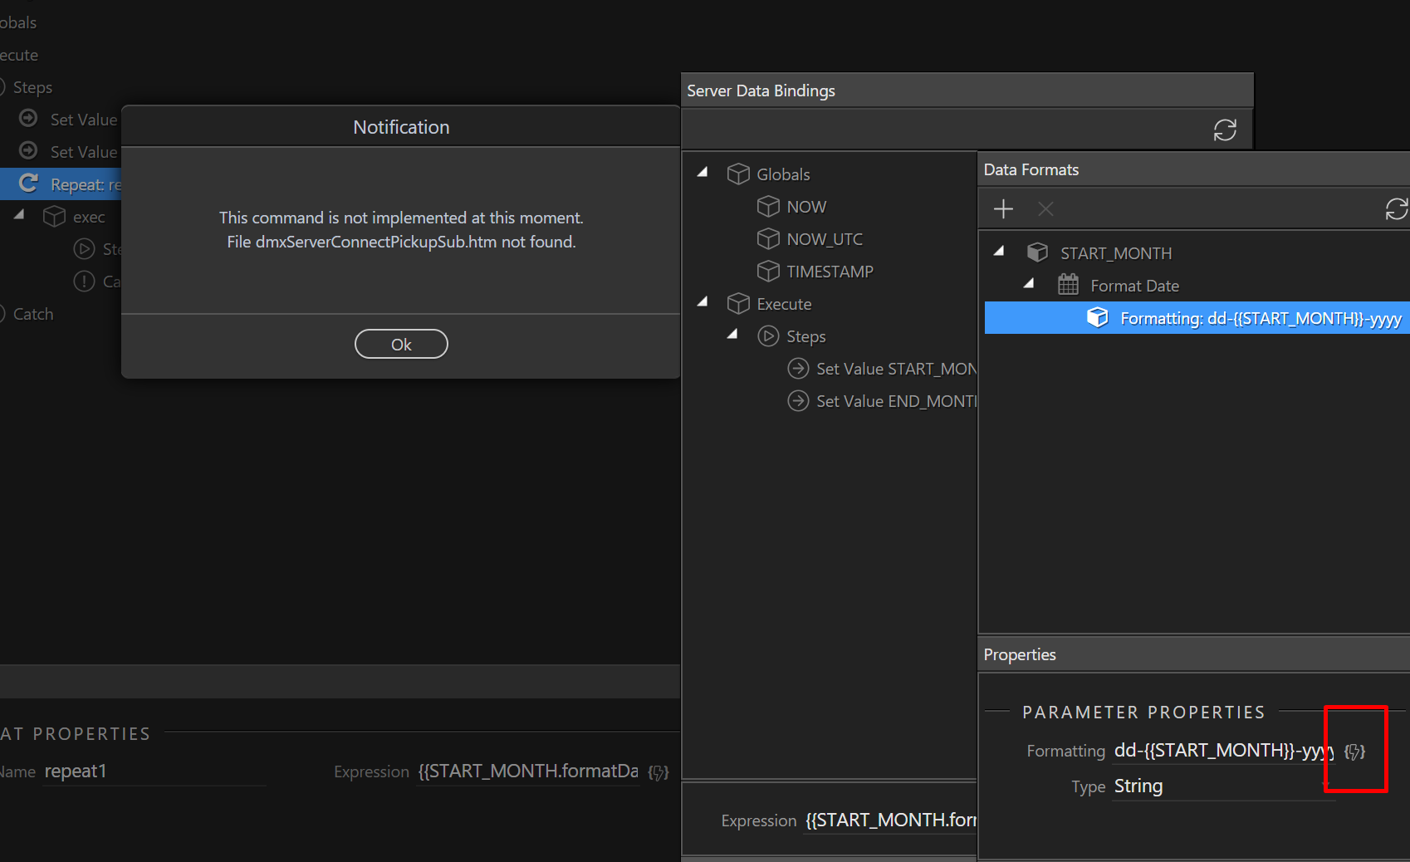Screen dimensions: 1410x862
Task: Click the Format Date calendar icon
Action: [1068, 285]
